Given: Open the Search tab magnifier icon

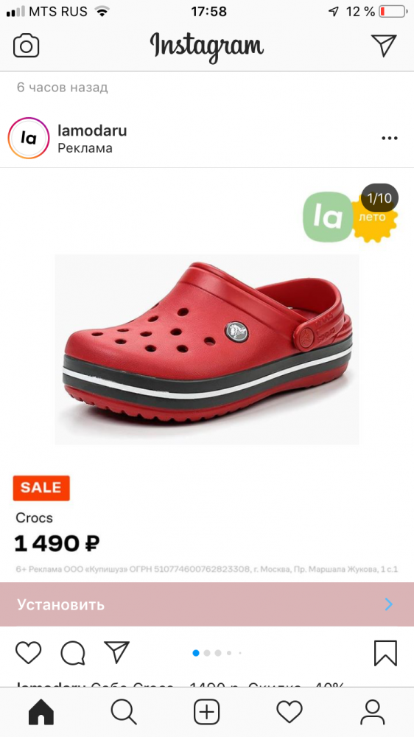Looking at the screenshot, I should pyautogui.click(x=124, y=712).
